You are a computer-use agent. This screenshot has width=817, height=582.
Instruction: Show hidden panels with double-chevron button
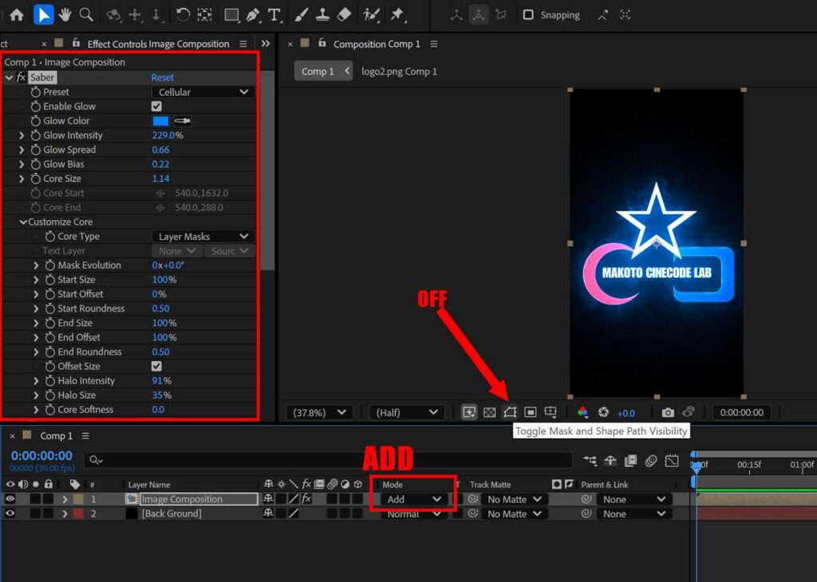click(x=265, y=44)
